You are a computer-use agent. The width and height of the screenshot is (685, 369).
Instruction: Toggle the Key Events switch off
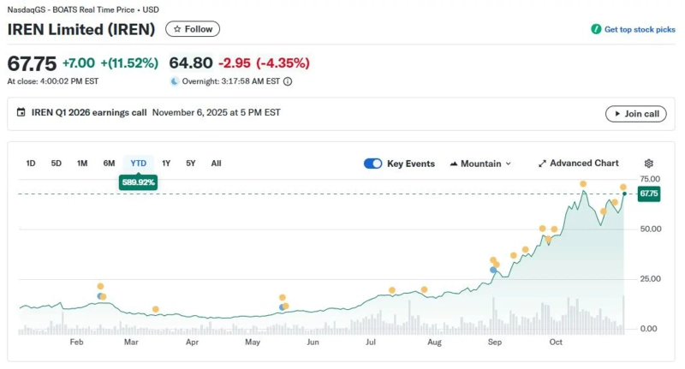tap(372, 164)
